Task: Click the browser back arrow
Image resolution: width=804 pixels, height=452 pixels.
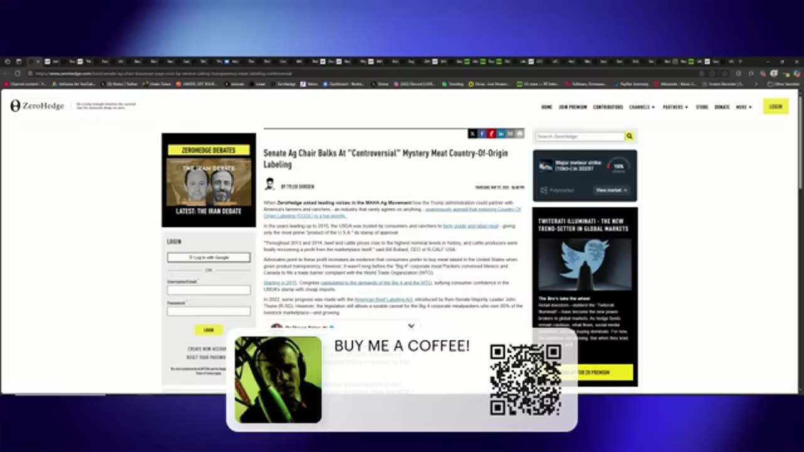Action: pos(8,73)
